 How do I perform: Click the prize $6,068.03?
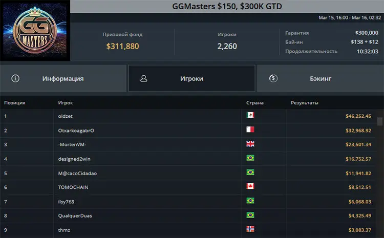coord(360,202)
